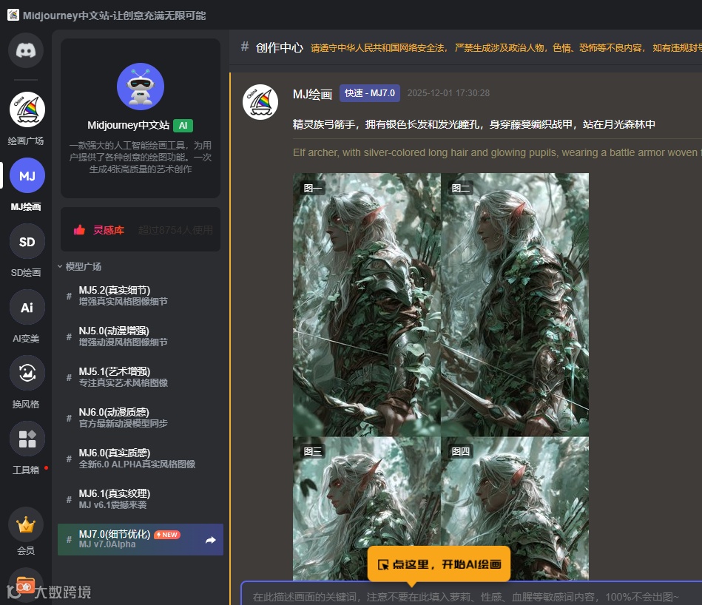Select the MJ5.1(艺术增强) model

click(x=141, y=377)
